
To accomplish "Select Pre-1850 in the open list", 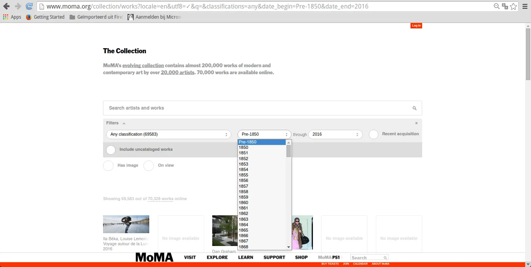I will 262,142.
